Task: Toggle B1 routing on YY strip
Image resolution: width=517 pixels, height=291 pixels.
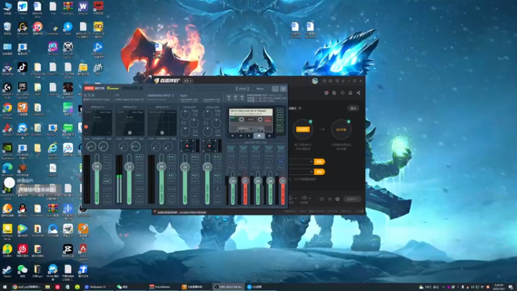Action: pos(140,175)
